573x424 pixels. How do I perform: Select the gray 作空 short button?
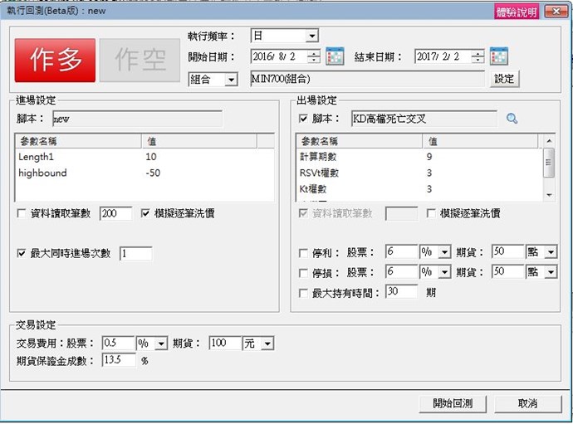tap(139, 59)
